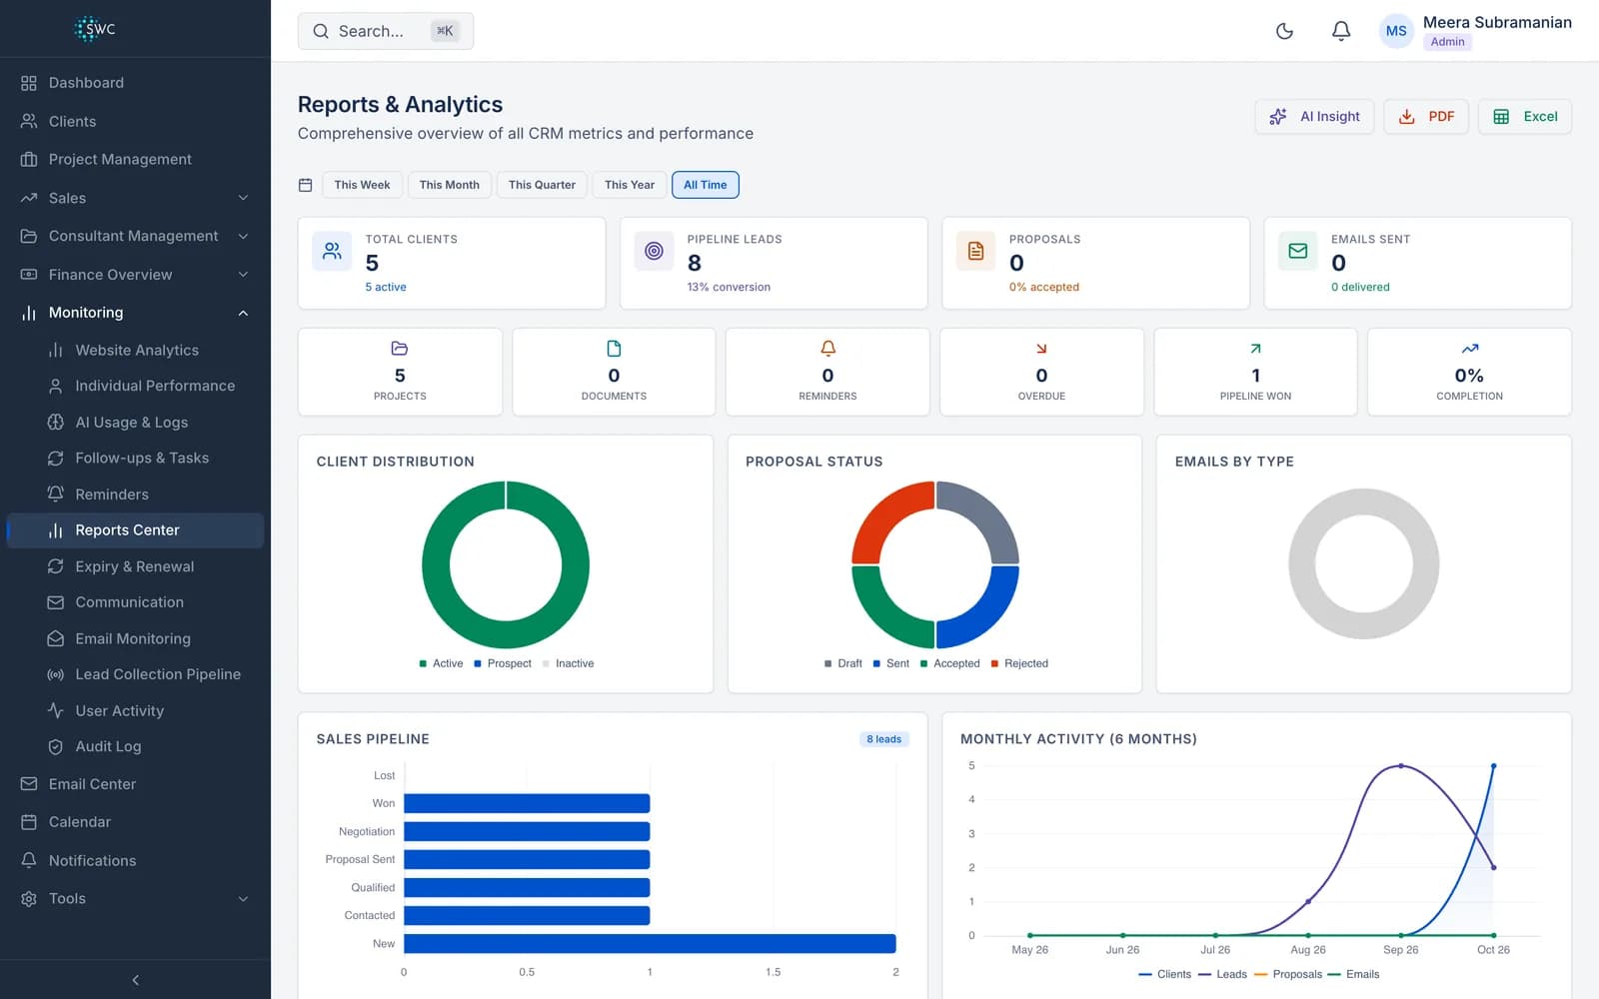
Task: Click the search input field
Action: click(x=386, y=31)
